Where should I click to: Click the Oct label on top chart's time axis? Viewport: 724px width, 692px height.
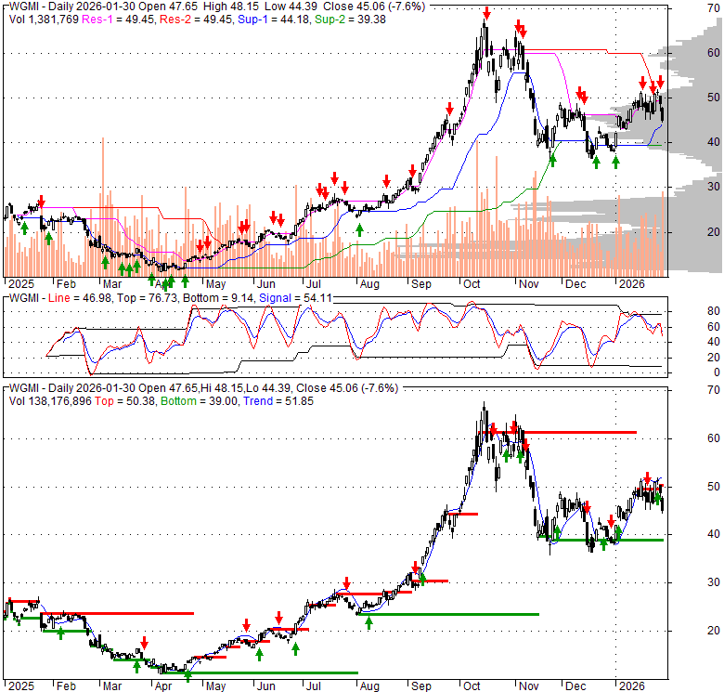pos(472,283)
